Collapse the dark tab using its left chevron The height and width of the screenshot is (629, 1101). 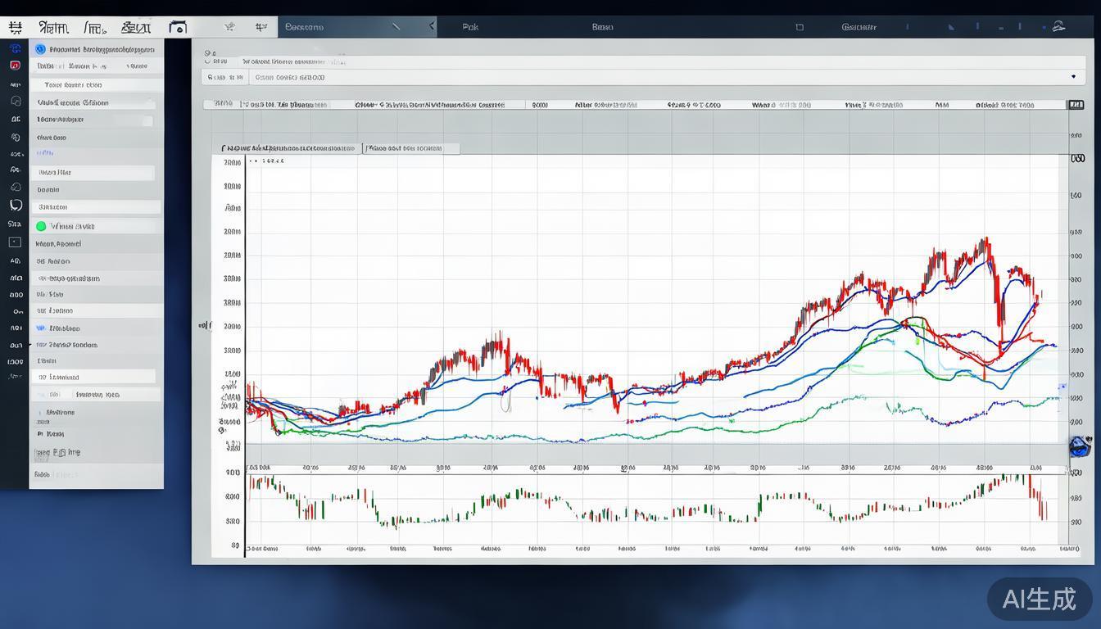(x=432, y=26)
